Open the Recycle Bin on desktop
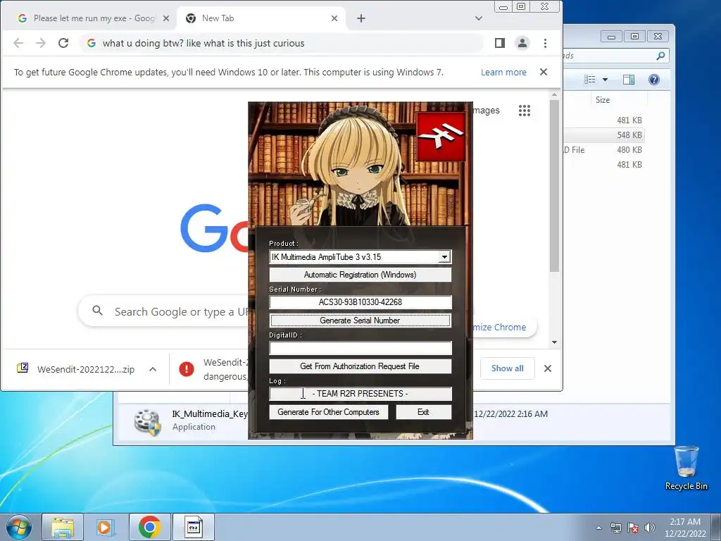 pos(686,468)
